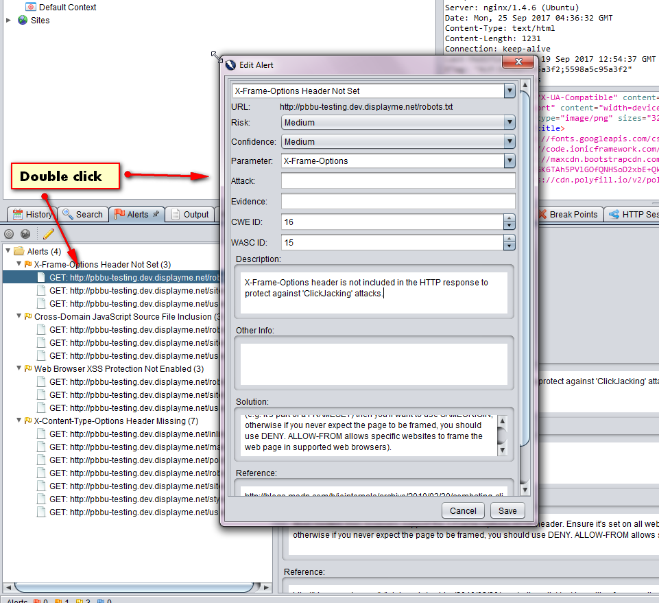This screenshot has height=603, width=659.
Task: Click the pencil edit alert icon
Action: pyautogui.click(x=48, y=234)
